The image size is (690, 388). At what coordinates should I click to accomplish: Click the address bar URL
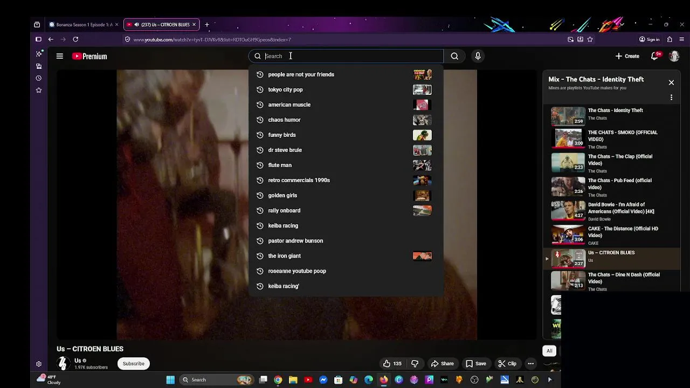tap(212, 40)
